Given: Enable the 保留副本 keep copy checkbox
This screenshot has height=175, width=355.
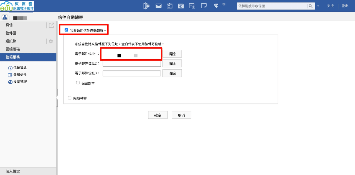Looking at the screenshot, I should [78, 83].
